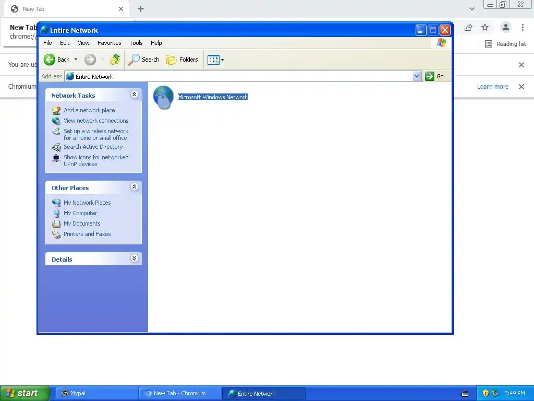
Task: Click the Up folder icon
Action: pyautogui.click(x=115, y=60)
